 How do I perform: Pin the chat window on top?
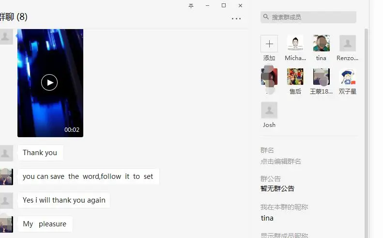click(191, 6)
